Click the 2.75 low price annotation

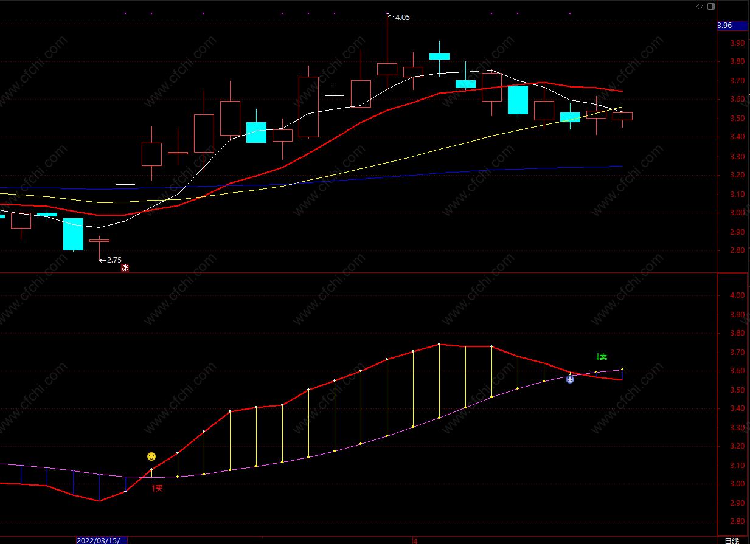(114, 260)
